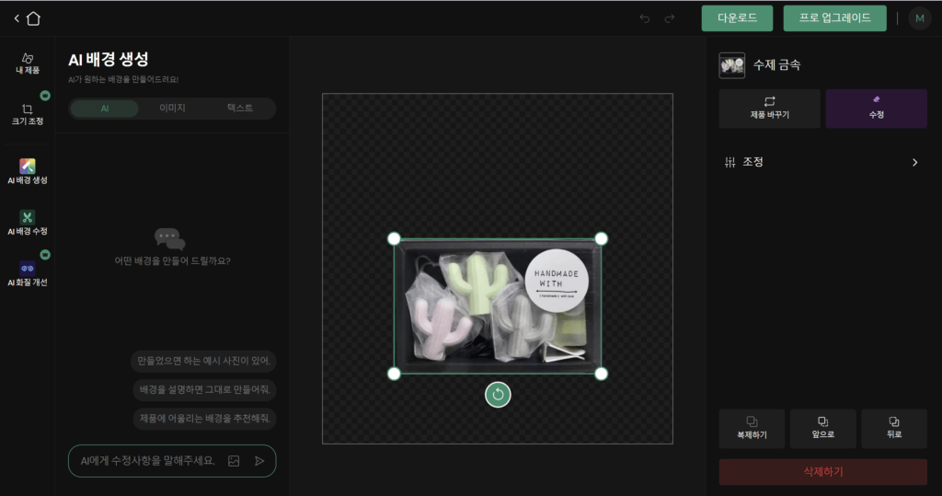The image size is (942, 496).
Task: Send the layer backward with 뒤로
Action: point(894,429)
